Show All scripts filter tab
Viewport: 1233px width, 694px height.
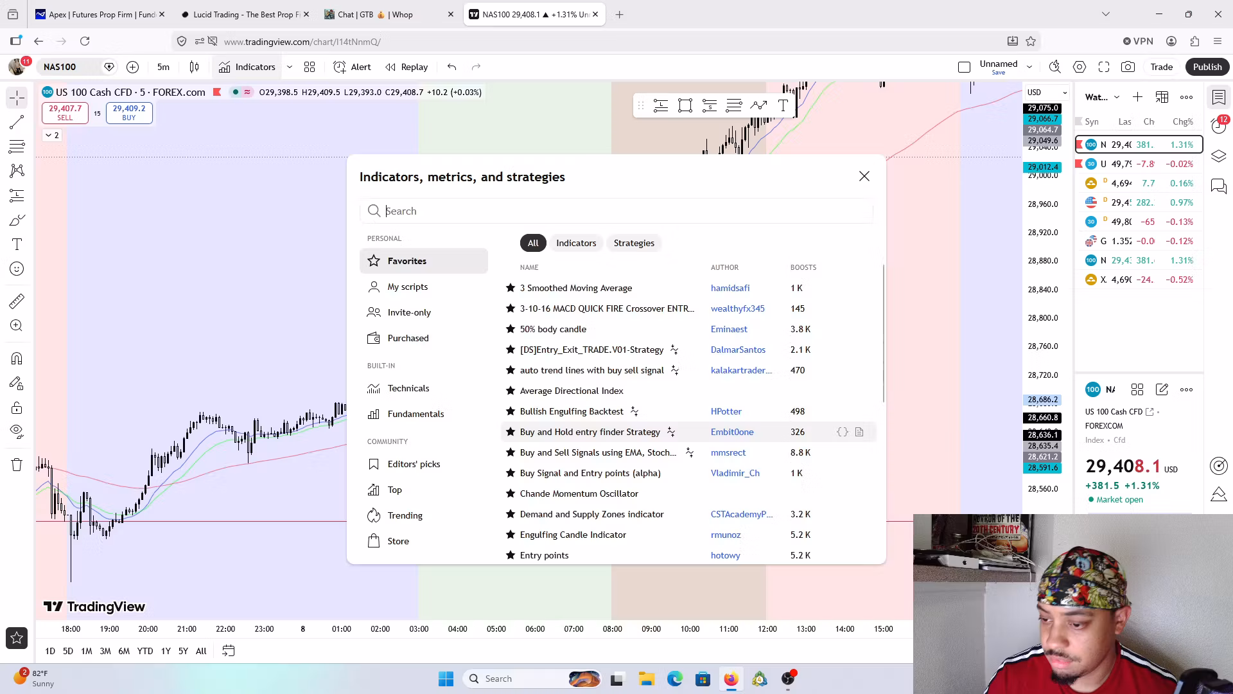(x=533, y=243)
